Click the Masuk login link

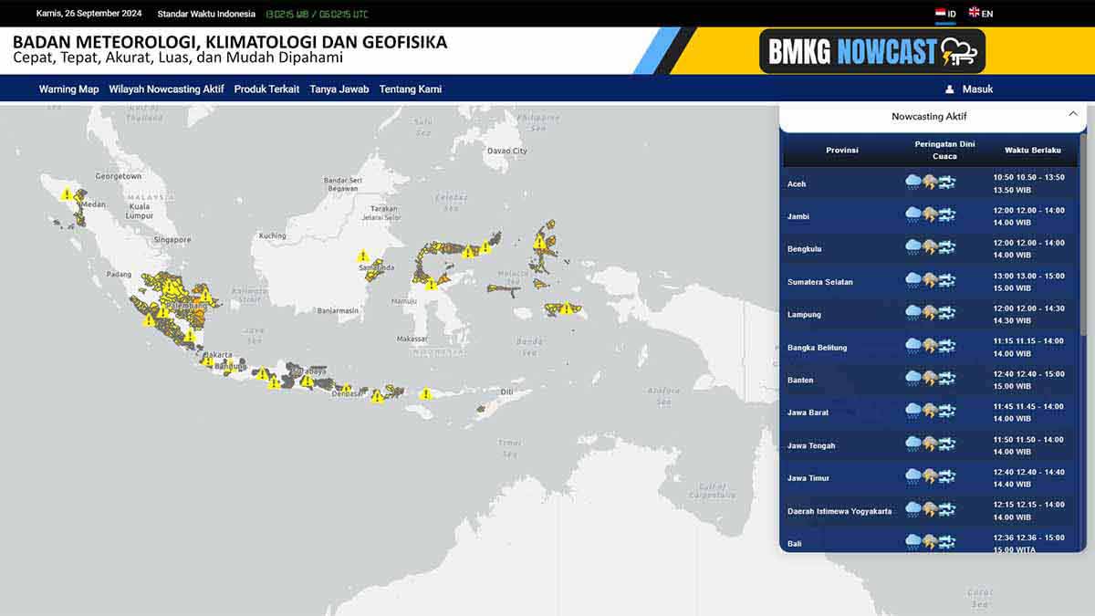click(977, 89)
